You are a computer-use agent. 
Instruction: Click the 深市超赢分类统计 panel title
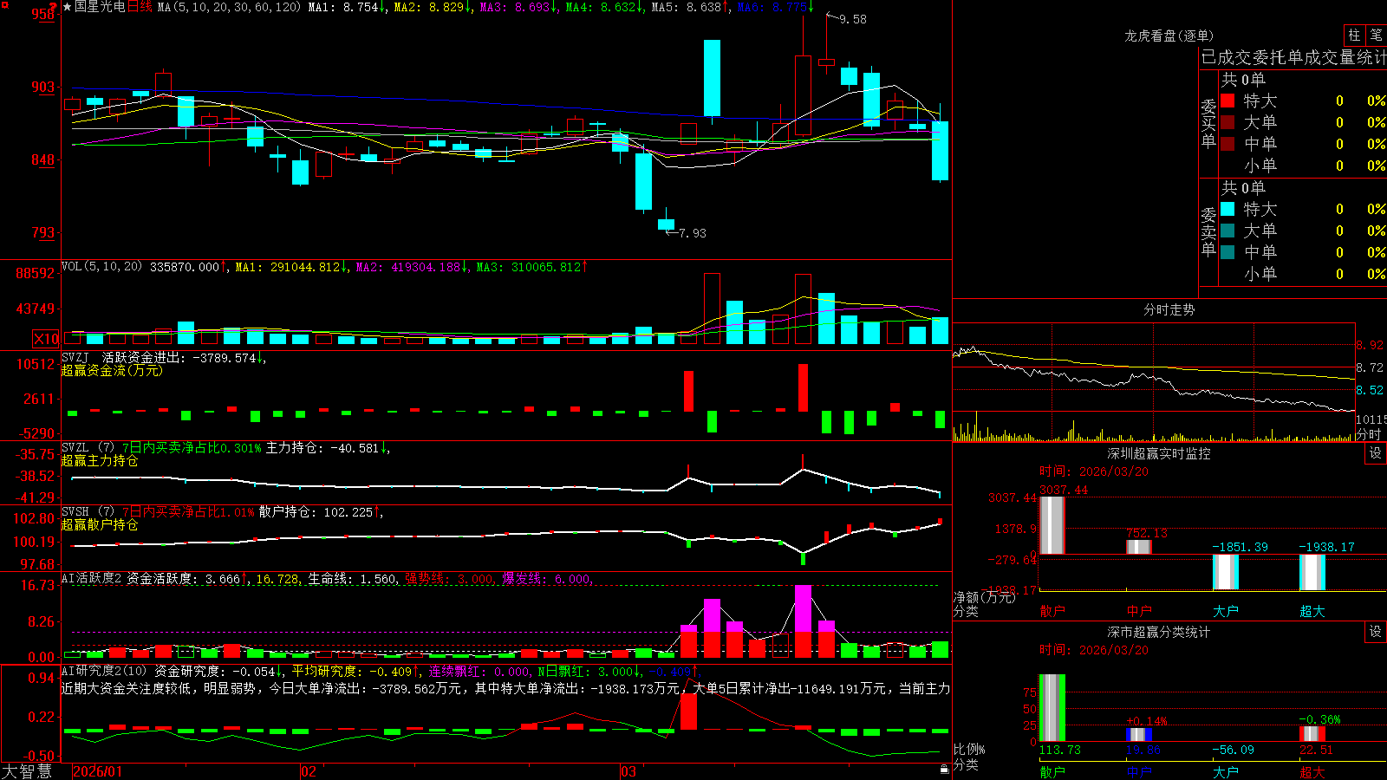pos(1158,632)
